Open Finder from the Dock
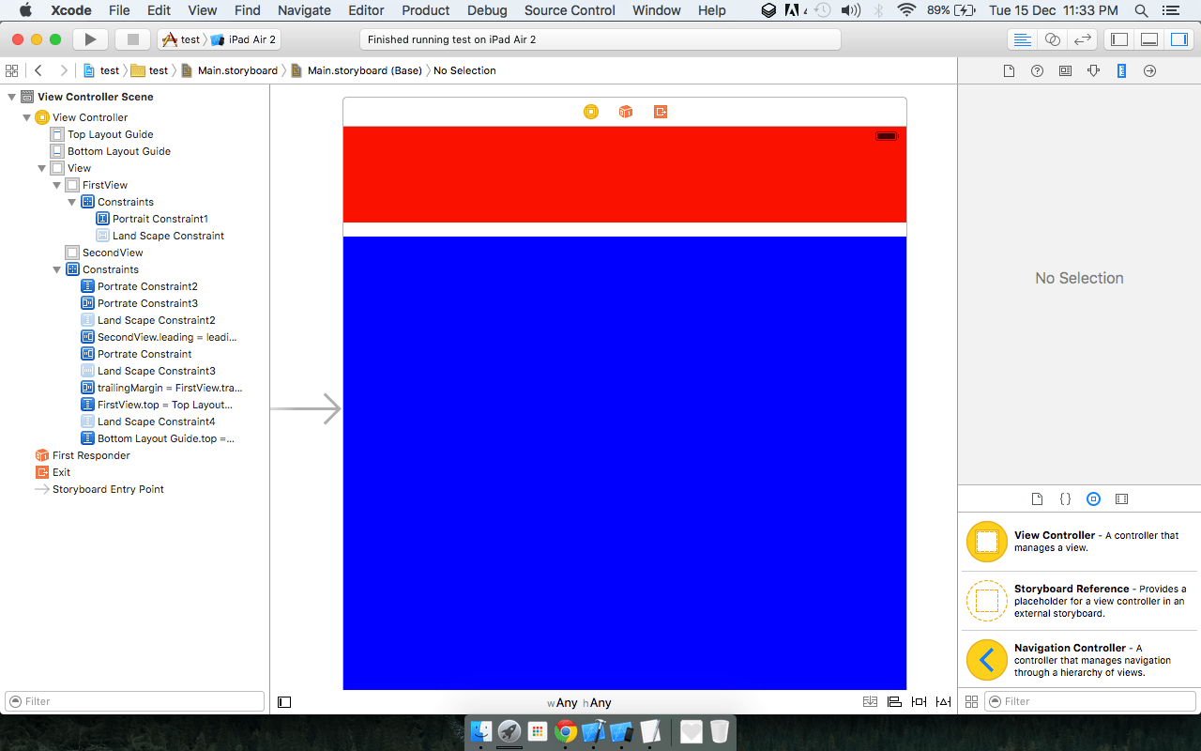1201x751 pixels. [481, 731]
